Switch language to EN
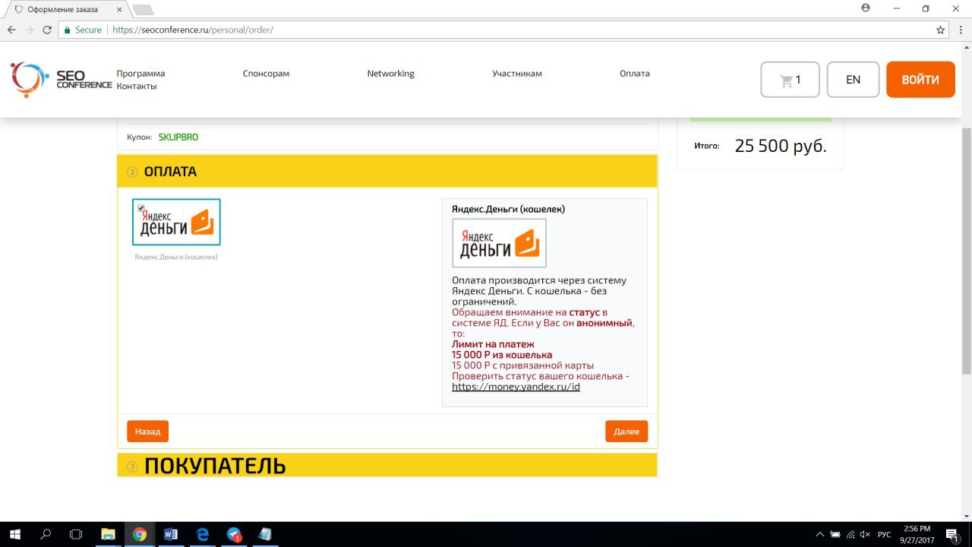The height and width of the screenshot is (547, 972). click(853, 80)
